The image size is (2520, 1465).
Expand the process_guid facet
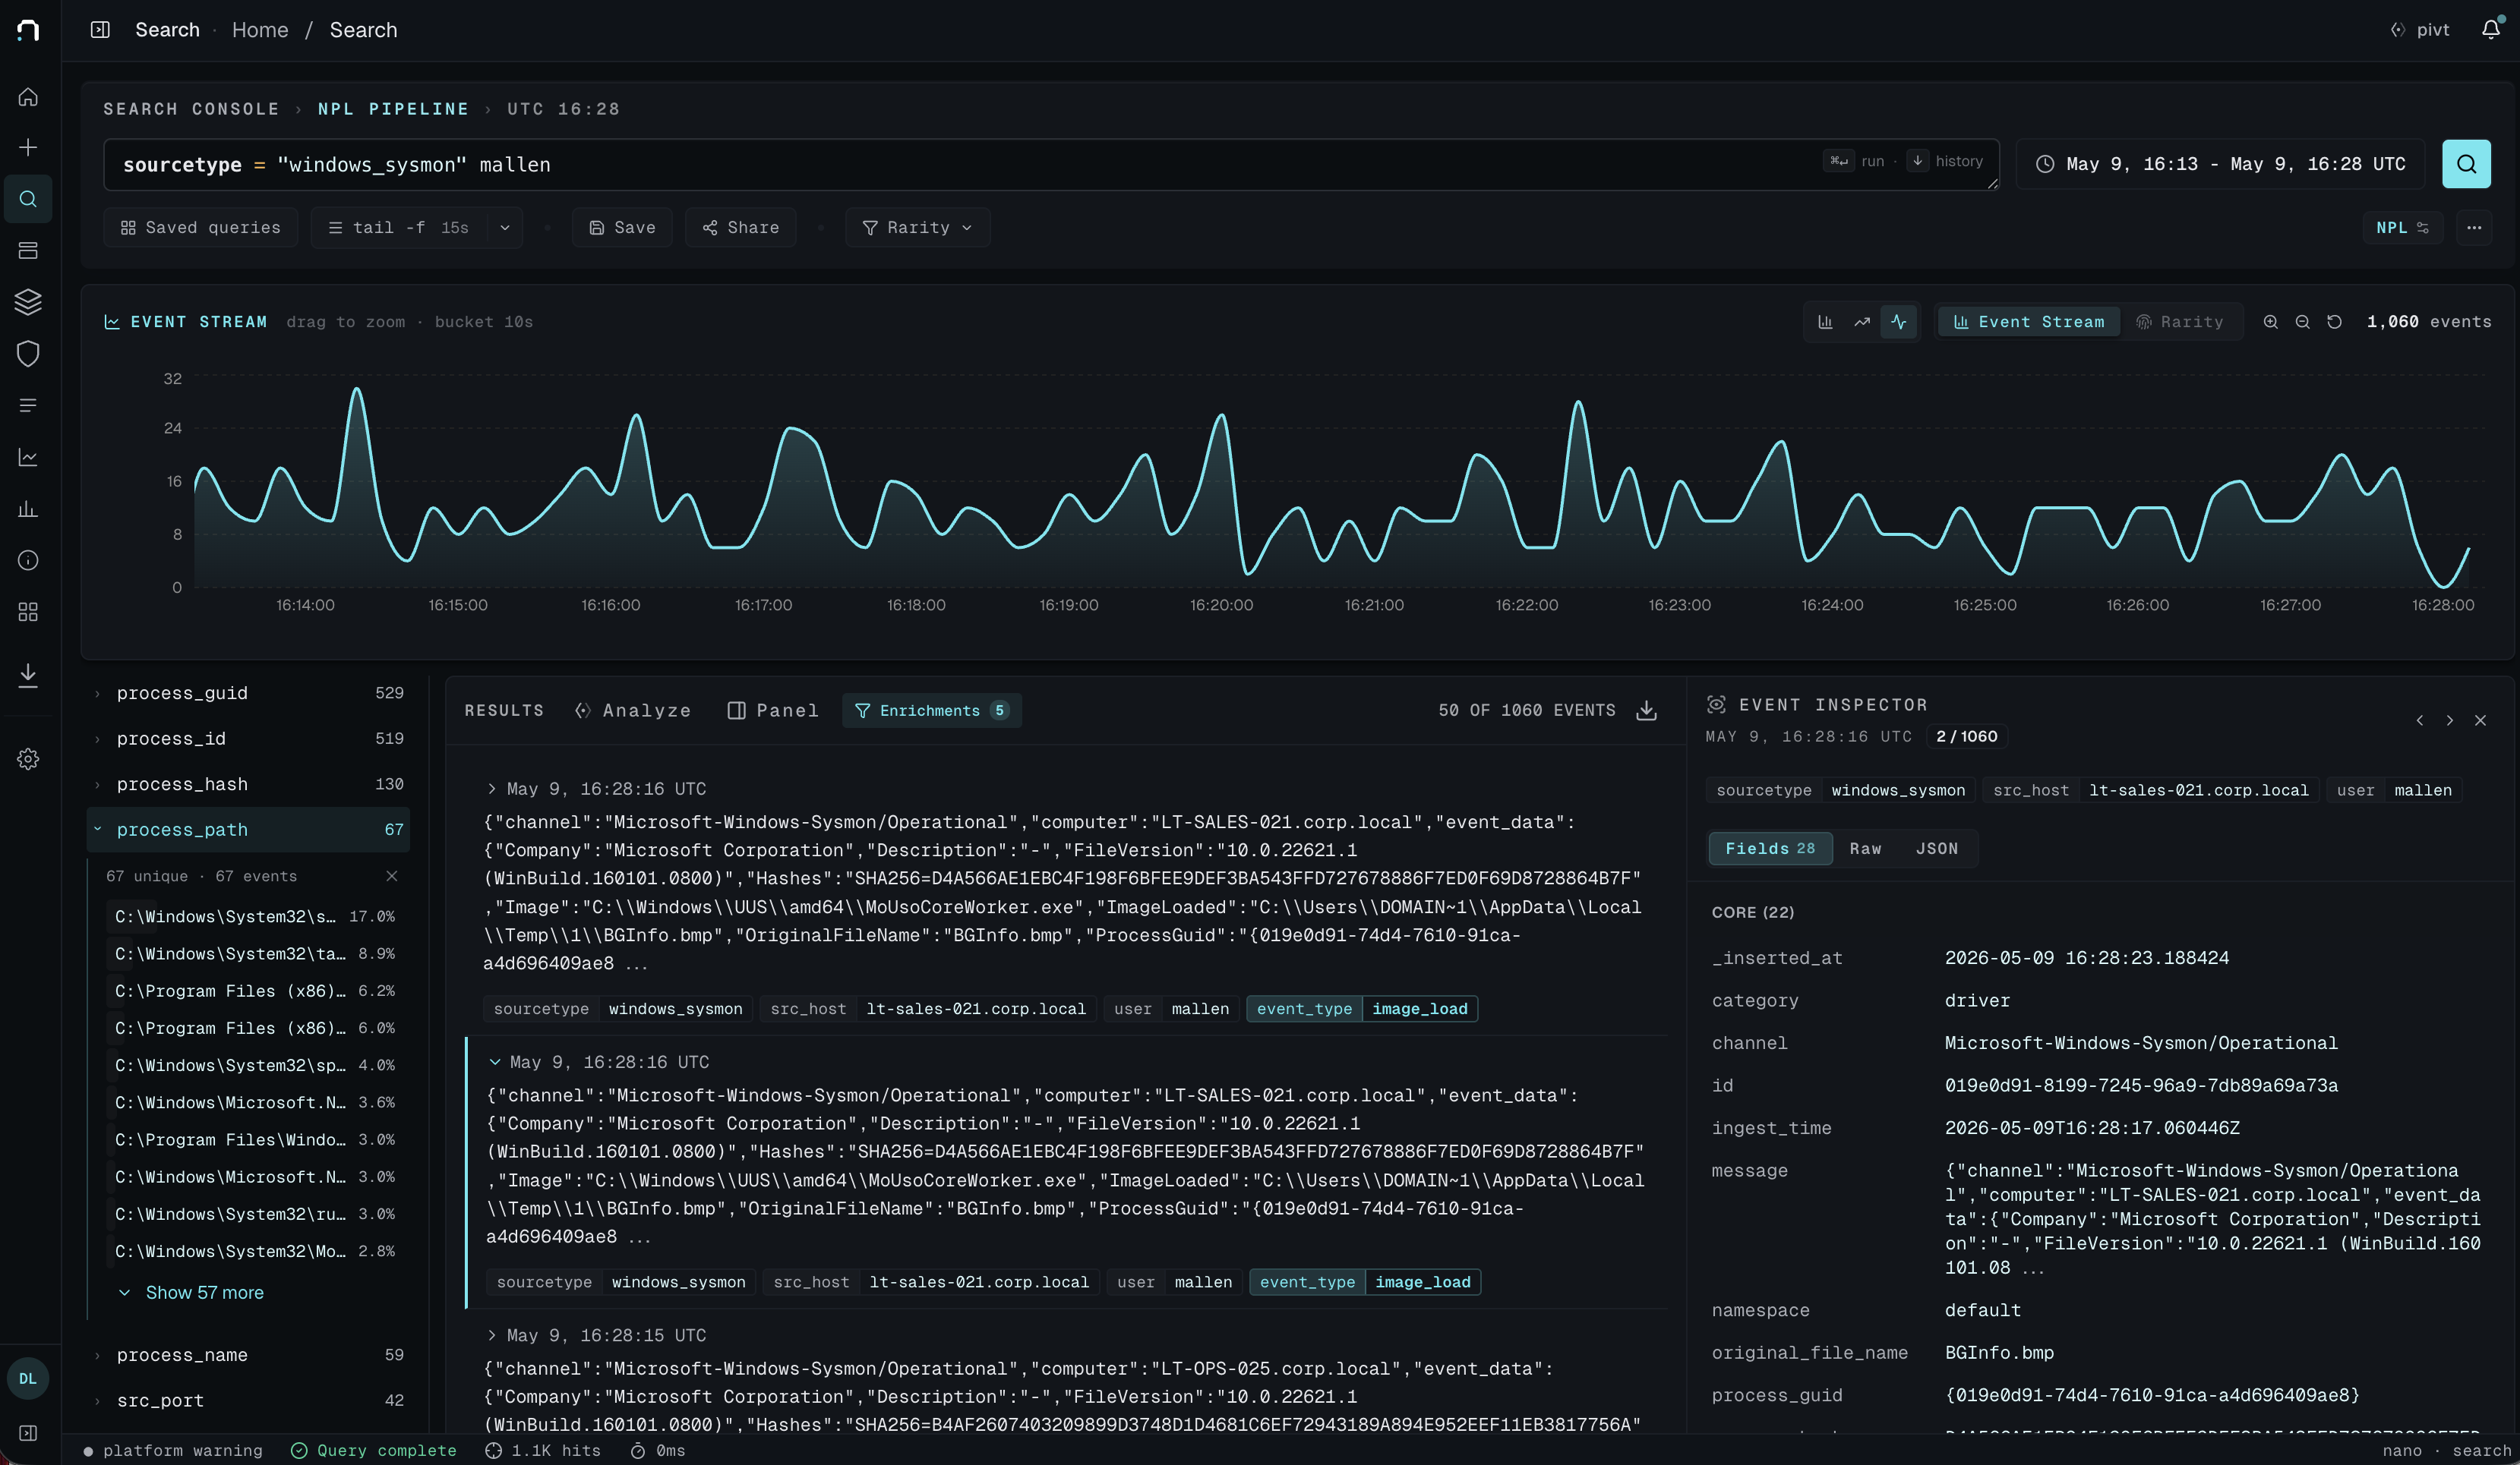pyautogui.click(x=250, y=692)
